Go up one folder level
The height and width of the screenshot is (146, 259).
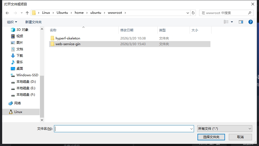[x=27, y=13]
